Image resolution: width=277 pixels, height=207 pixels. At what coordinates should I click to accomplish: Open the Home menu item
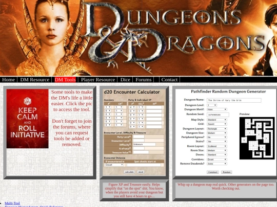point(9,80)
